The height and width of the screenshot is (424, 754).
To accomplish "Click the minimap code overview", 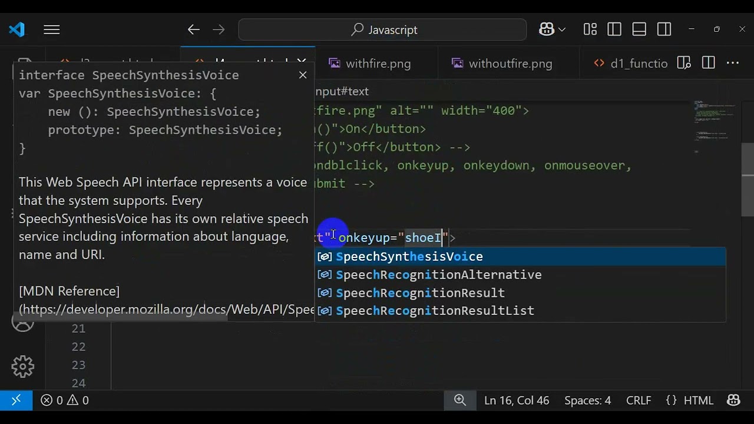I will pyautogui.click(x=714, y=127).
